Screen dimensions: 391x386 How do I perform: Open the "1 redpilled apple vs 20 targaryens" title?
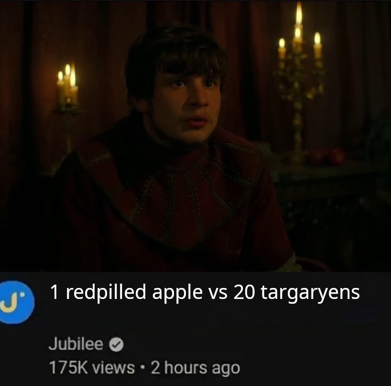pos(205,292)
